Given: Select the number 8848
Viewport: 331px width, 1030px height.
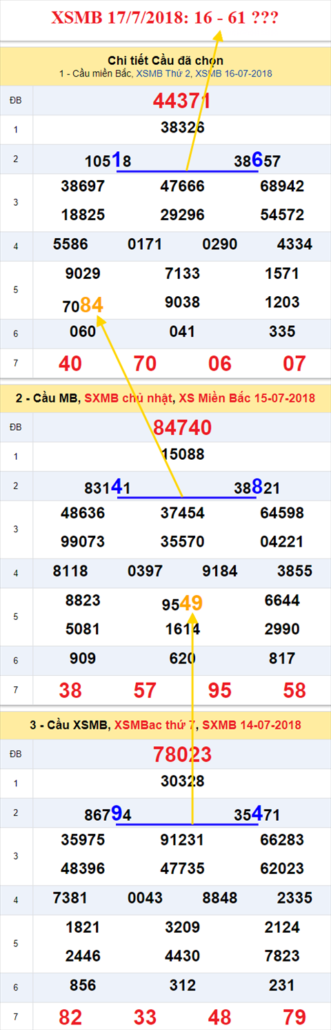Looking at the screenshot, I should click(x=219, y=898).
